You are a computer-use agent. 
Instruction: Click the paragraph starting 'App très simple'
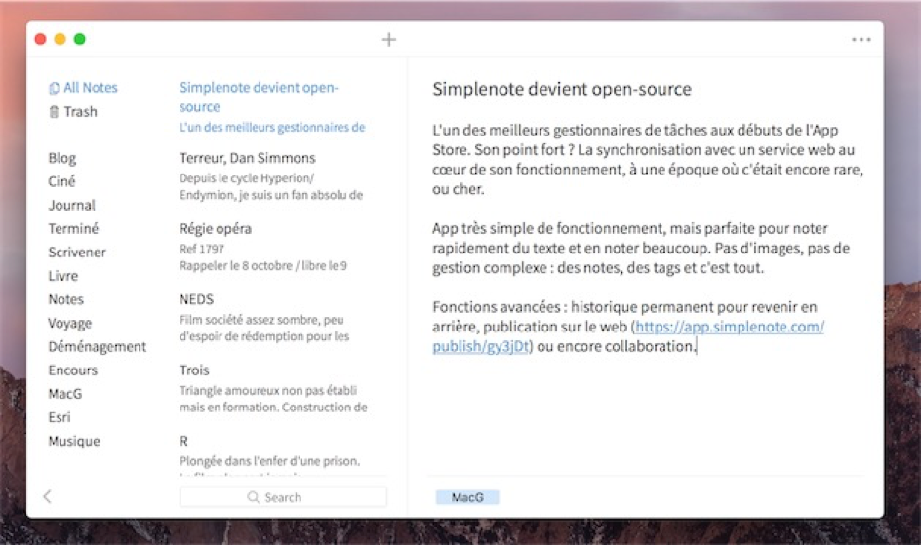pos(641,249)
